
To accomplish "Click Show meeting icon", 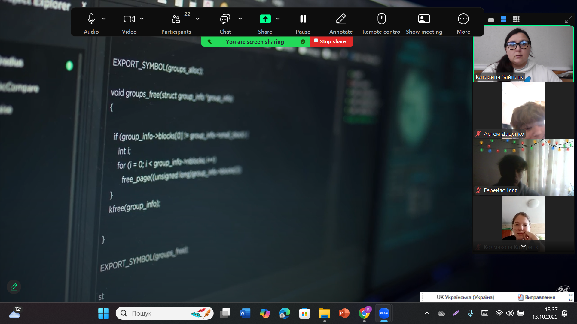I will tap(424, 19).
